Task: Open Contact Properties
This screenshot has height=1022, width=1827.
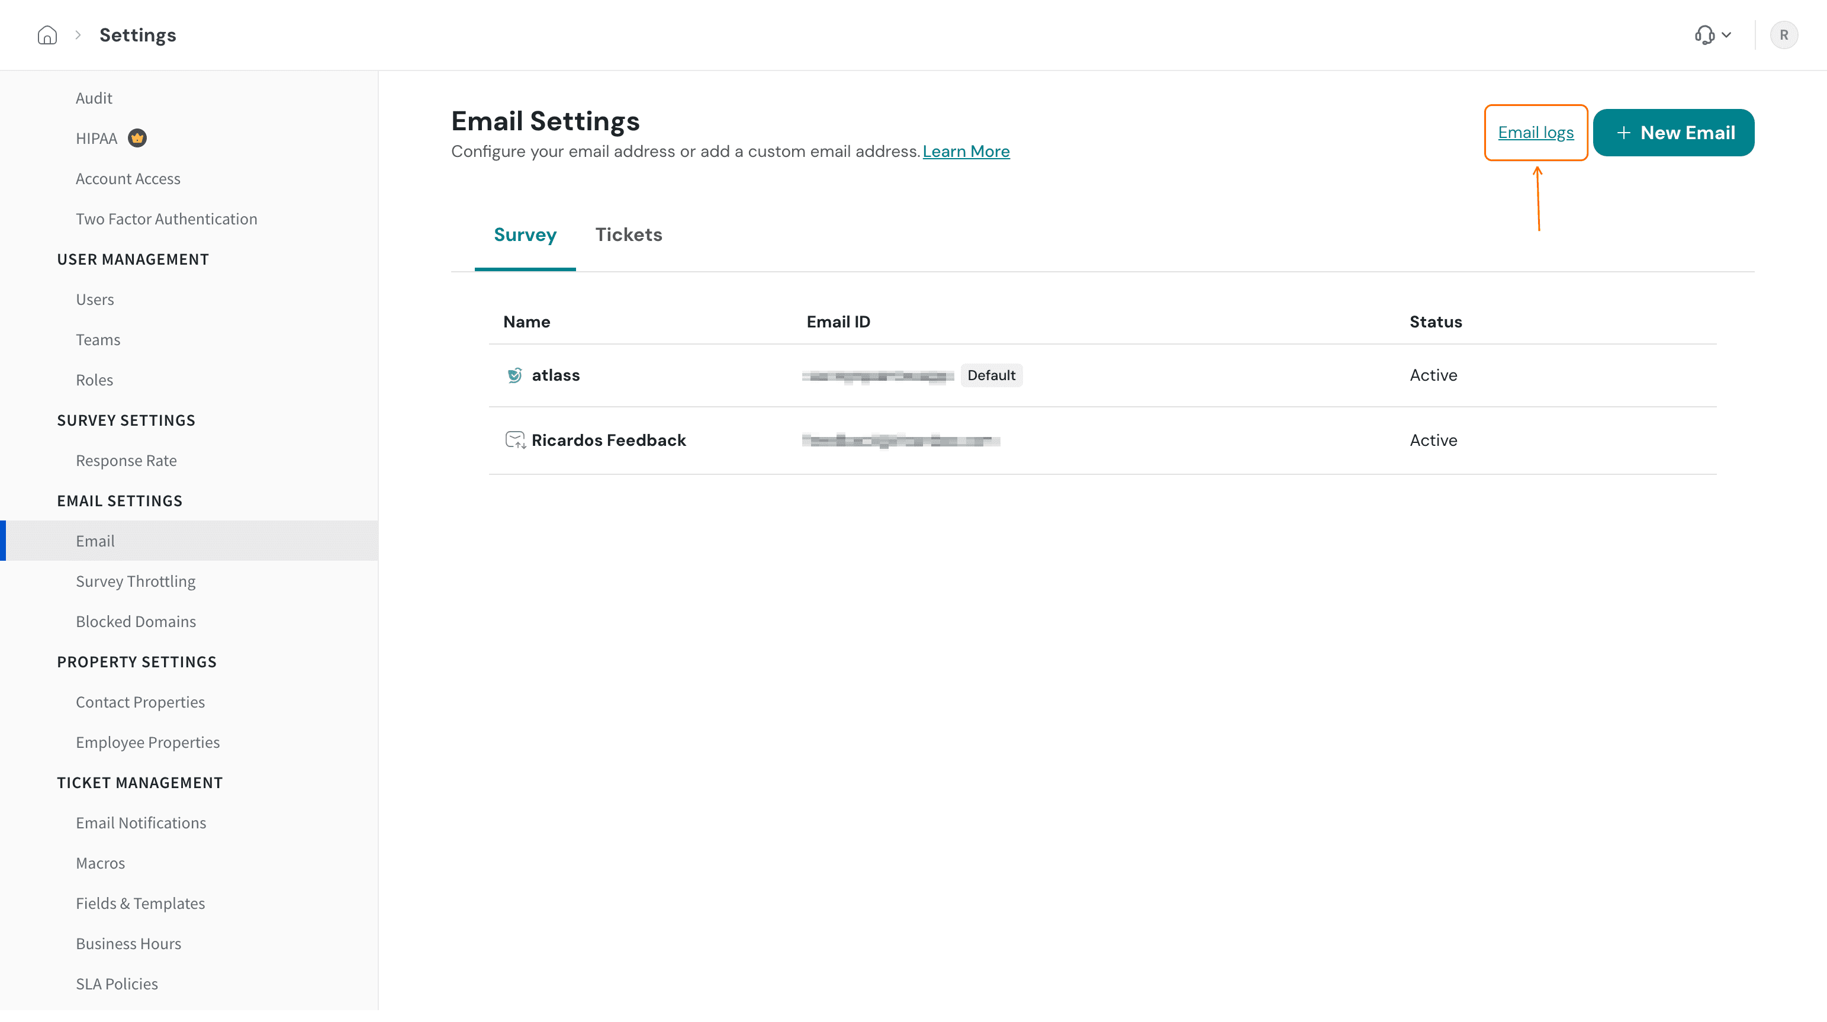Action: pos(140,702)
